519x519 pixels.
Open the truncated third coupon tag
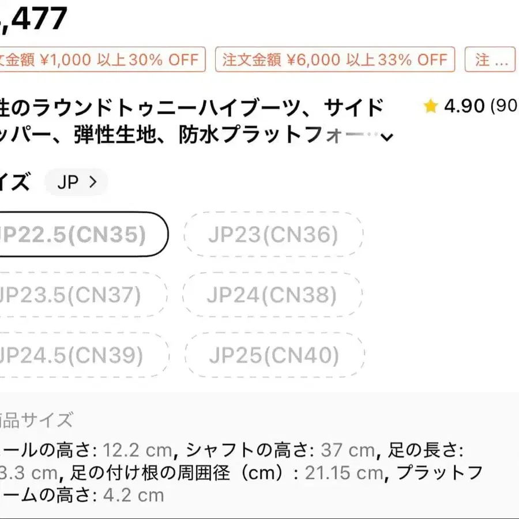coord(491,59)
